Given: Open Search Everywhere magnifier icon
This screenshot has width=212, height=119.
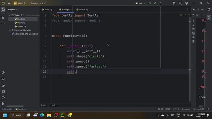Looking at the screenshot, I should 180,3.
